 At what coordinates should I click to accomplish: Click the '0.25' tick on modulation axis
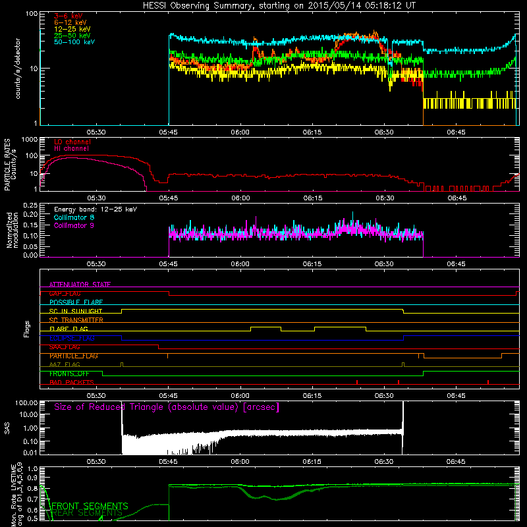30,206
